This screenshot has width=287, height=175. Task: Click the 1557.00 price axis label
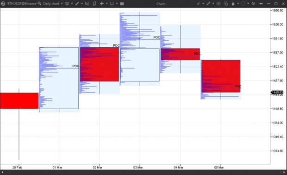(277, 52)
